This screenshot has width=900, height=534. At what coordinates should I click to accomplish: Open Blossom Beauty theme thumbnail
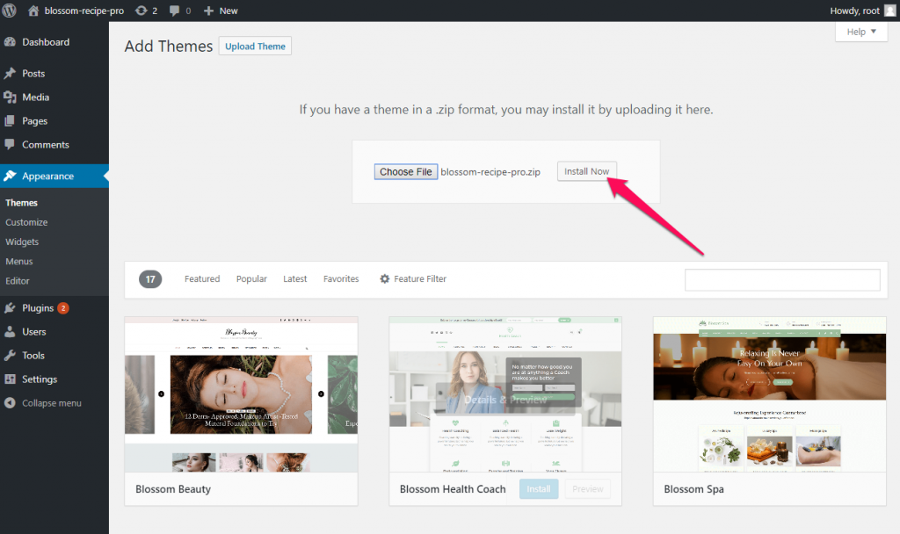pos(241,394)
